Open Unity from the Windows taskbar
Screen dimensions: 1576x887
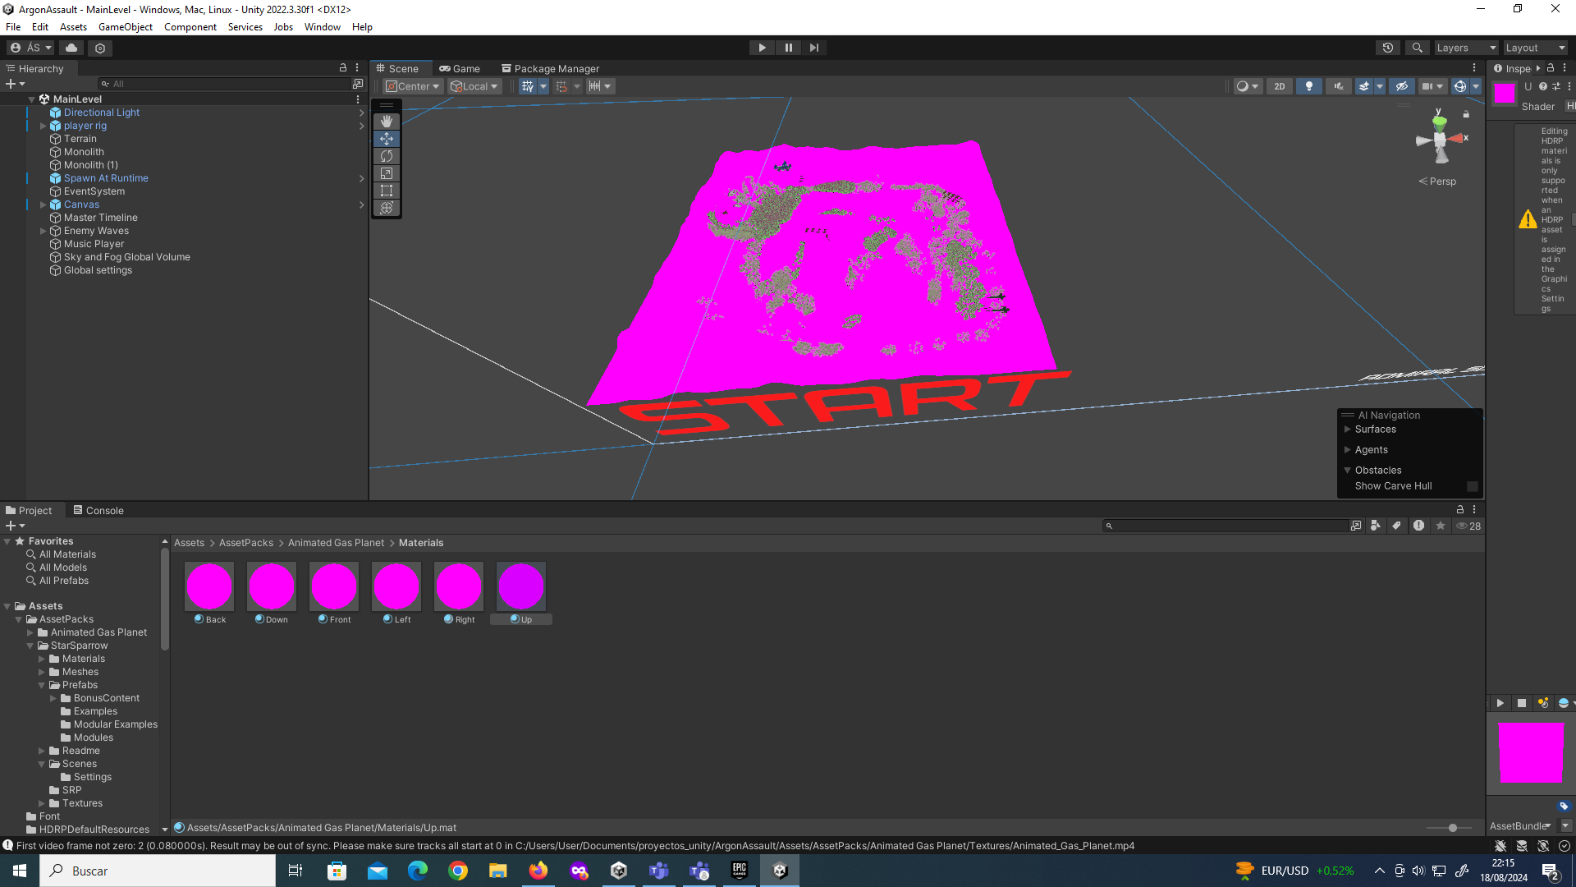pos(779,871)
